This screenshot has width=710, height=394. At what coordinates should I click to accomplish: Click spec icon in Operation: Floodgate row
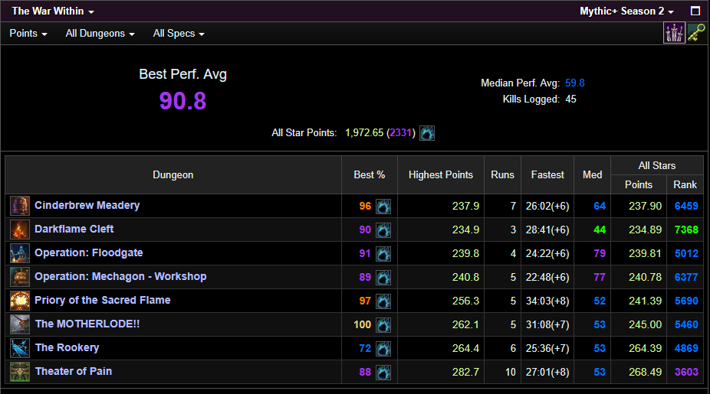click(x=383, y=254)
